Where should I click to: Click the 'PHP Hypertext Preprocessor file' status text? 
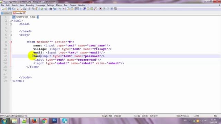(x=14, y=116)
